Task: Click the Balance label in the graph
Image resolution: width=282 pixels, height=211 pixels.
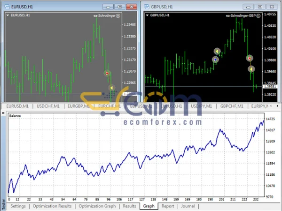Action: (15, 116)
